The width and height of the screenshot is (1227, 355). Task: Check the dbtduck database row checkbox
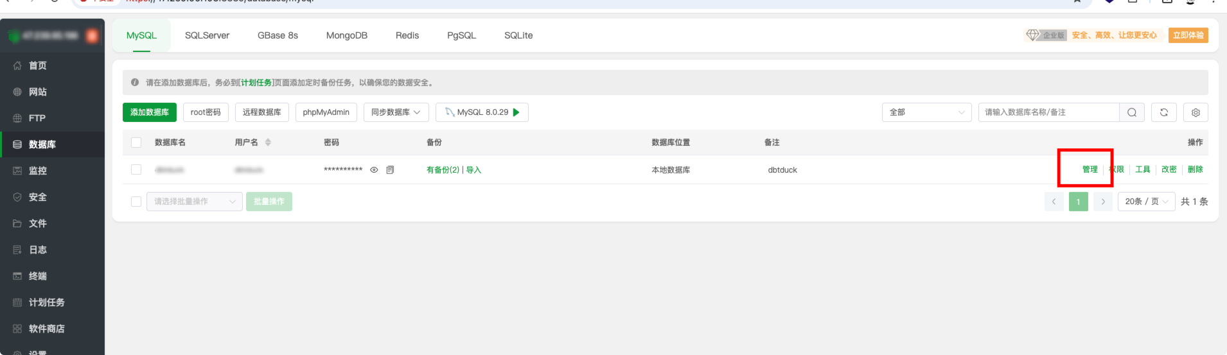click(x=136, y=169)
